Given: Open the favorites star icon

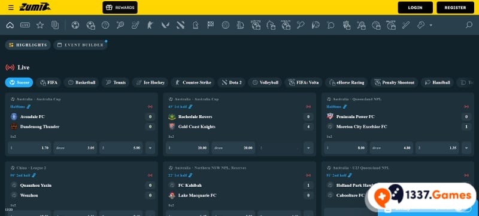Looking at the screenshot, I should (x=40, y=25).
